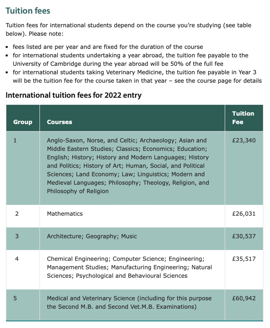Click the bullet about year abroad fees
The width and height of the screenshot is (270, 328).
[x=130, y=60]
